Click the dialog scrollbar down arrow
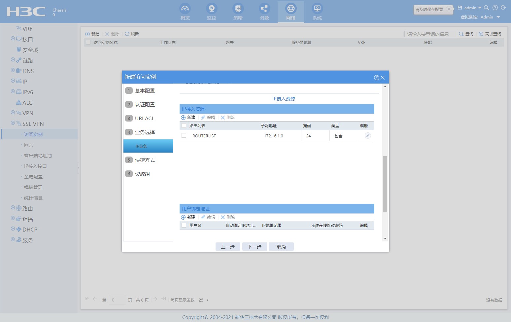 (385, 238)
